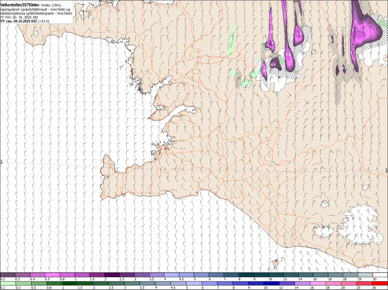Click the slydda/snjókoma legend description line
The image size is (388, 290).
[x=36, y=13]
